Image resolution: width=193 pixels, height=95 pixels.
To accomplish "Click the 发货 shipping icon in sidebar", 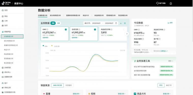I will click(3, 26).
